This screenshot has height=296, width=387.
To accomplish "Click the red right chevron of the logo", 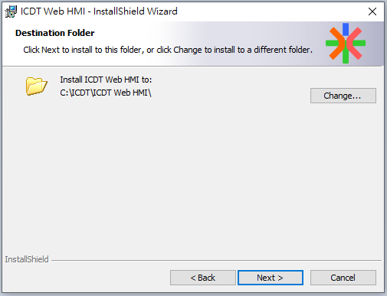I will coord(355,44).
